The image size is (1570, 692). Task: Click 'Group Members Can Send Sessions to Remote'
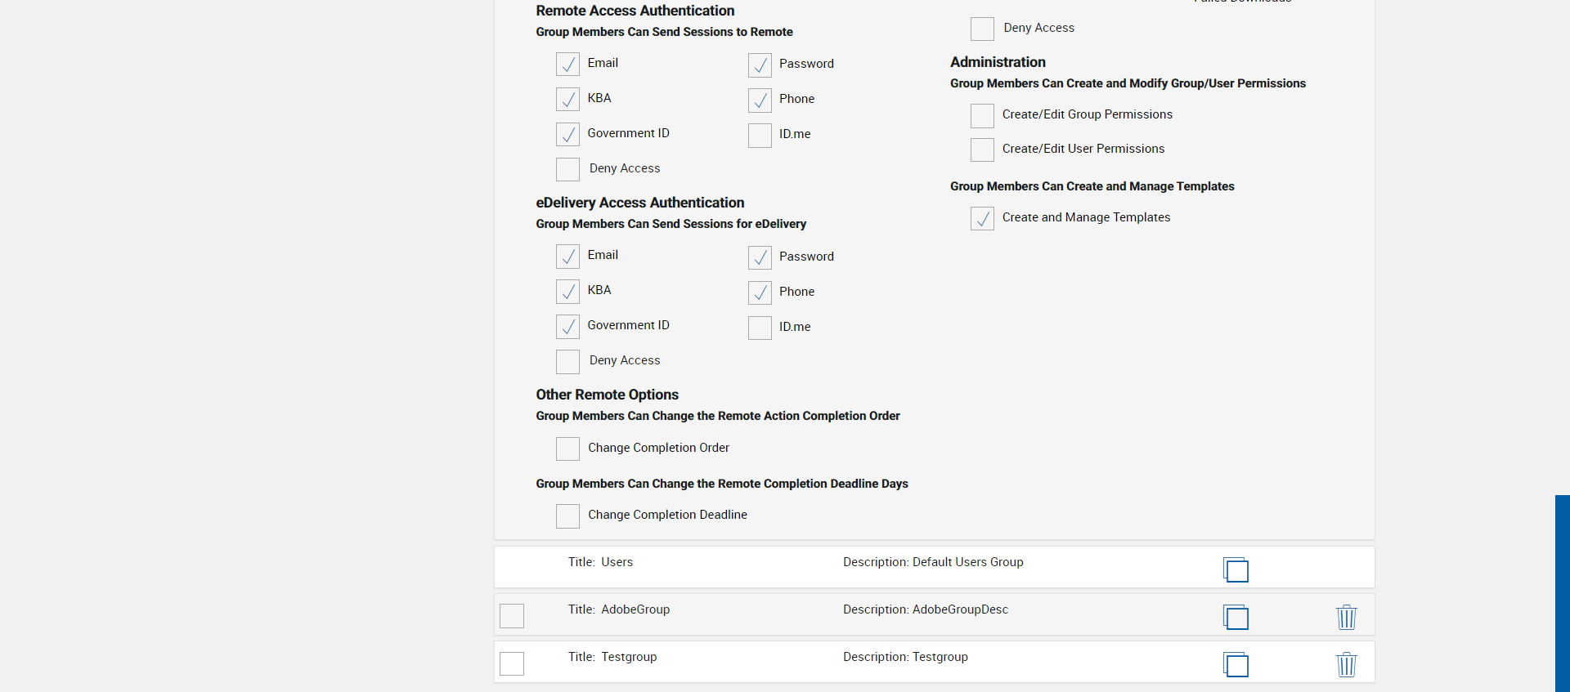(x=664, y=32)
